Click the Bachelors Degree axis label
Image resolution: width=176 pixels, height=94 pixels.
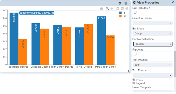(x=19, y=67)
